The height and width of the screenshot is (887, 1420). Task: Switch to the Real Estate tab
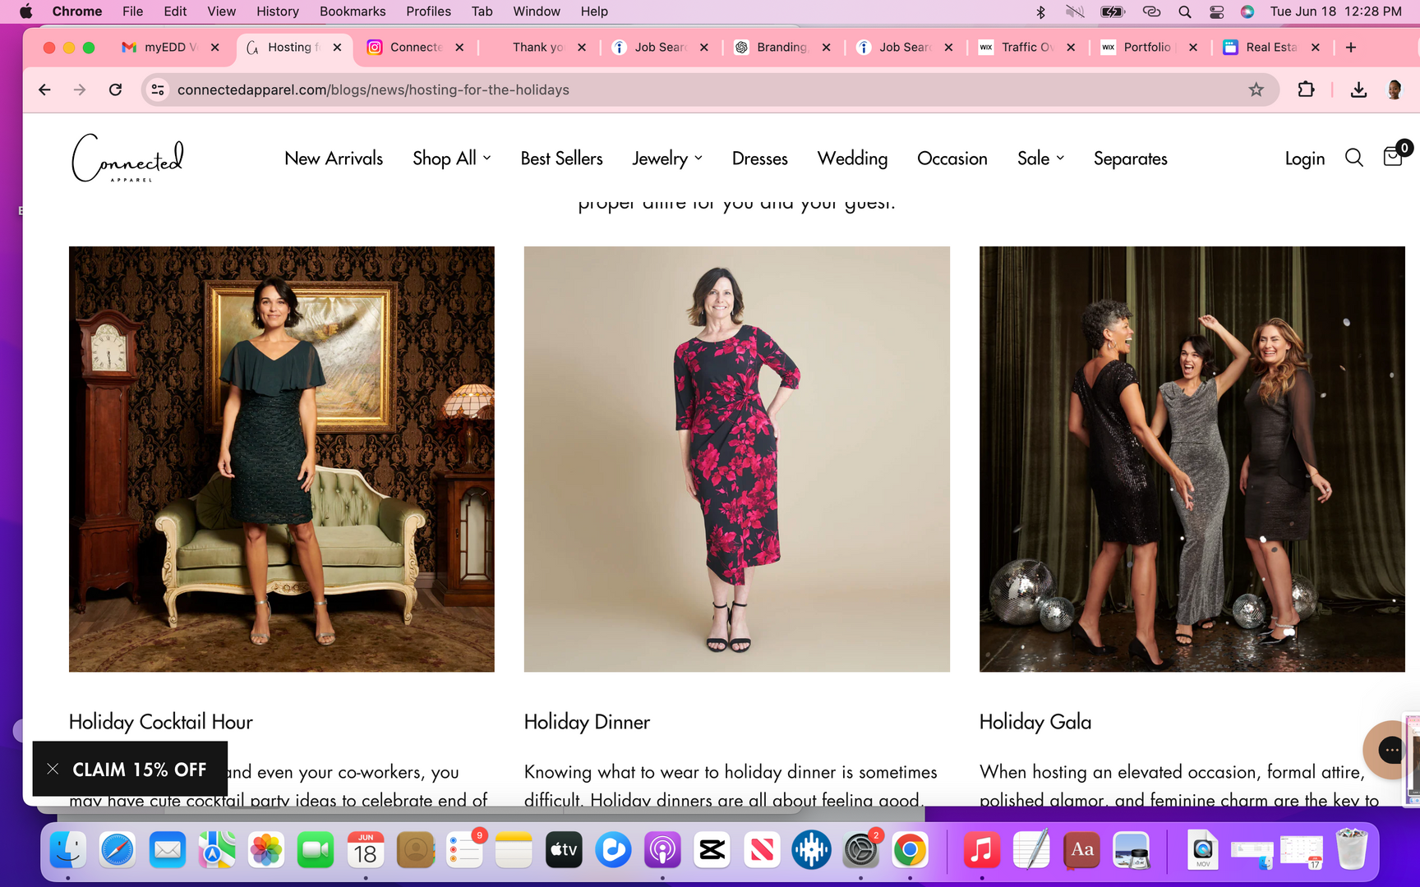click(x=1270, y=48)
